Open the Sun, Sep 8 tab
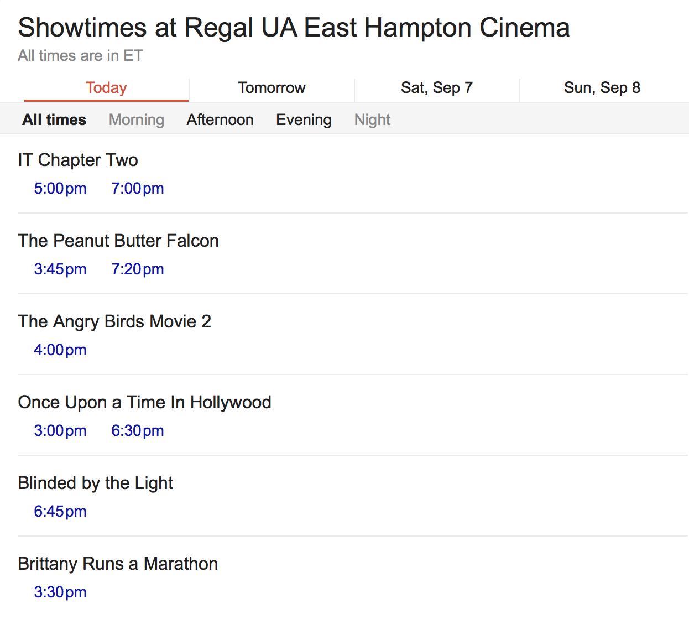The height and width of the screenshot is (624, 689). pos(602,88)
